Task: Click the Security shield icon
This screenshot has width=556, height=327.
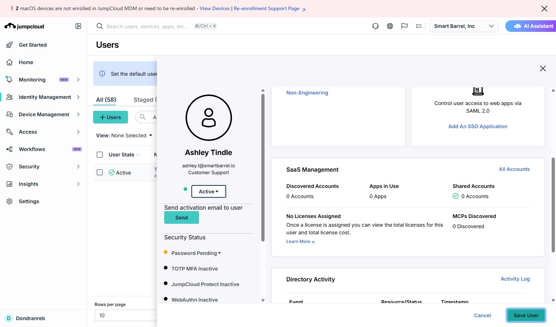Action: 10,167
